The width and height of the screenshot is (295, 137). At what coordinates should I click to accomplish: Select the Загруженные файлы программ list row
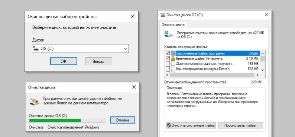point(212,53)
